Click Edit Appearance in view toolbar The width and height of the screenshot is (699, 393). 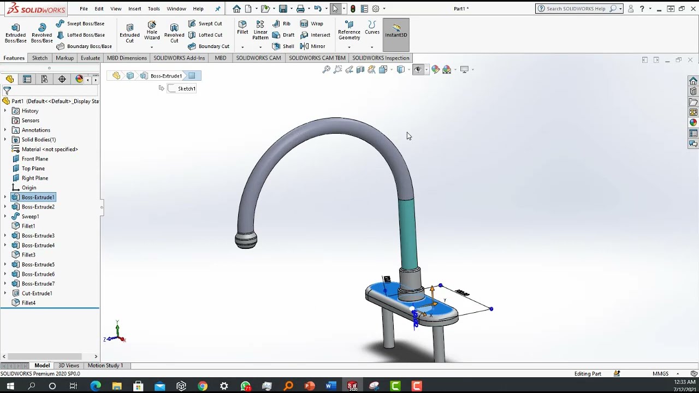435,69
